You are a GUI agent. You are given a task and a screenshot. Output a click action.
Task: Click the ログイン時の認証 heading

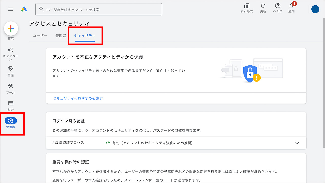pos(68,121)
